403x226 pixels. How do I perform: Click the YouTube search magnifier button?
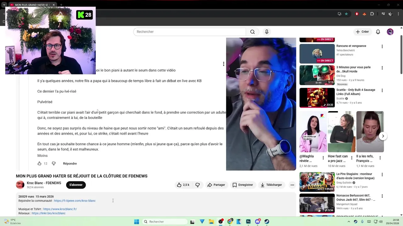click(253, 32)
